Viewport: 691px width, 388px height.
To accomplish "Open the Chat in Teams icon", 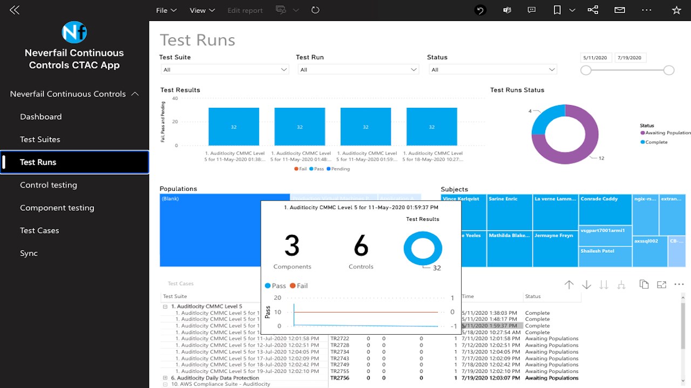I will pos(507,10).
